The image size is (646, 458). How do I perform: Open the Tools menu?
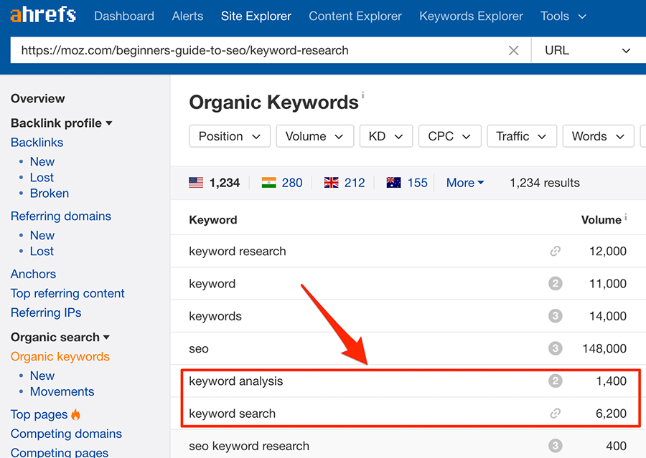click(563, 16)
